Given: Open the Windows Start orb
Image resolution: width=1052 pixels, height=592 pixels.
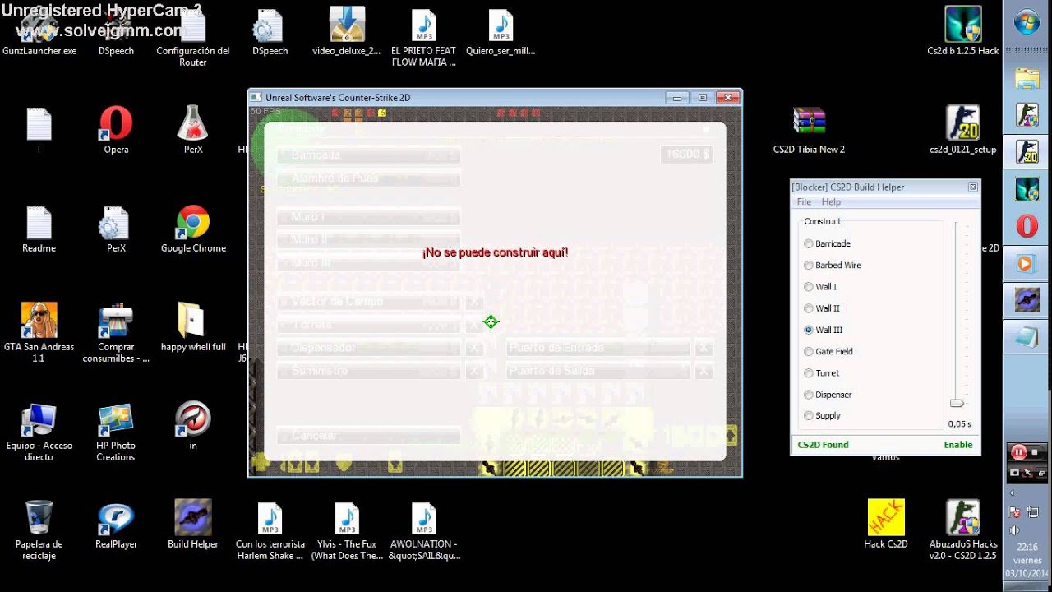Looking at the screenshot, I should [x=1027, y=22].
